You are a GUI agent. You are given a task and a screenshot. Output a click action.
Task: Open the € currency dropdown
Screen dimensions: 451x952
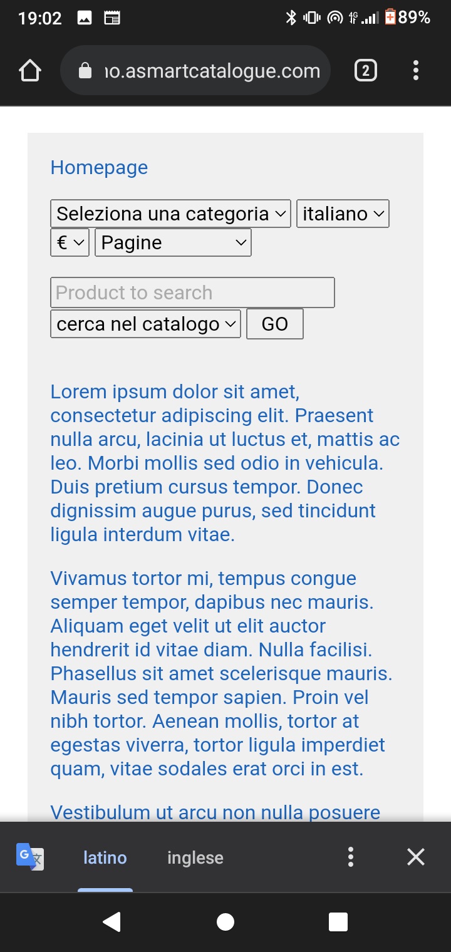(70, 242)
